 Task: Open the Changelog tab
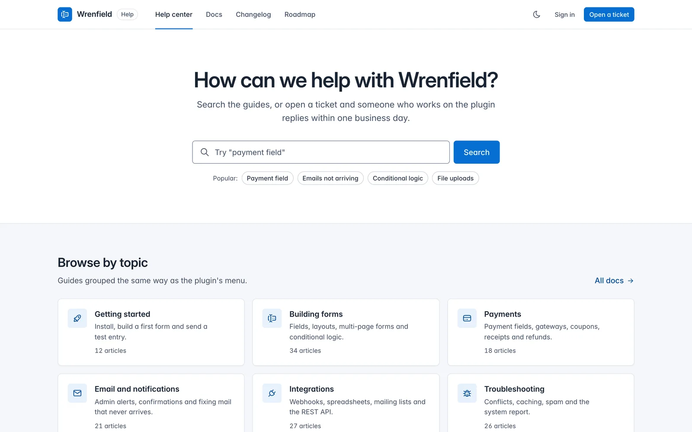pos(253,14)
